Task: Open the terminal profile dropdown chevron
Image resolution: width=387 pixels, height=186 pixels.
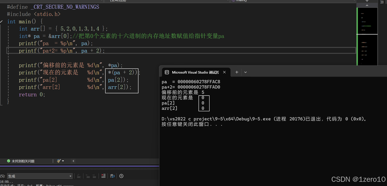Action: pyautogui.click(x=246, y=72)
